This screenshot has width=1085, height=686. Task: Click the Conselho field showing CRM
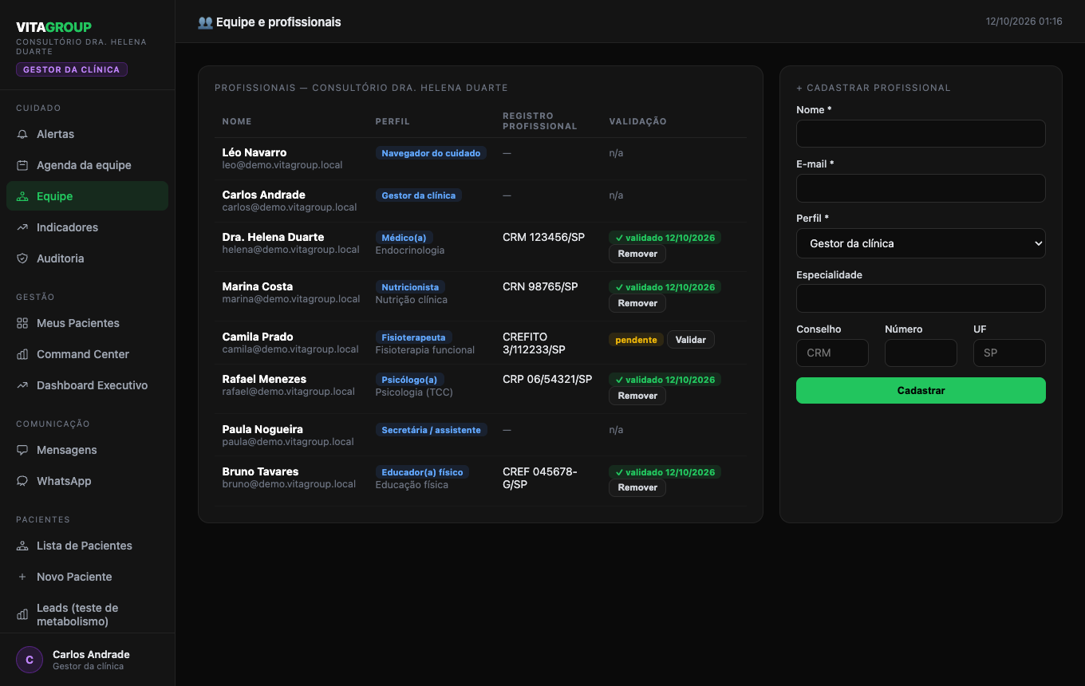(832, 353)
